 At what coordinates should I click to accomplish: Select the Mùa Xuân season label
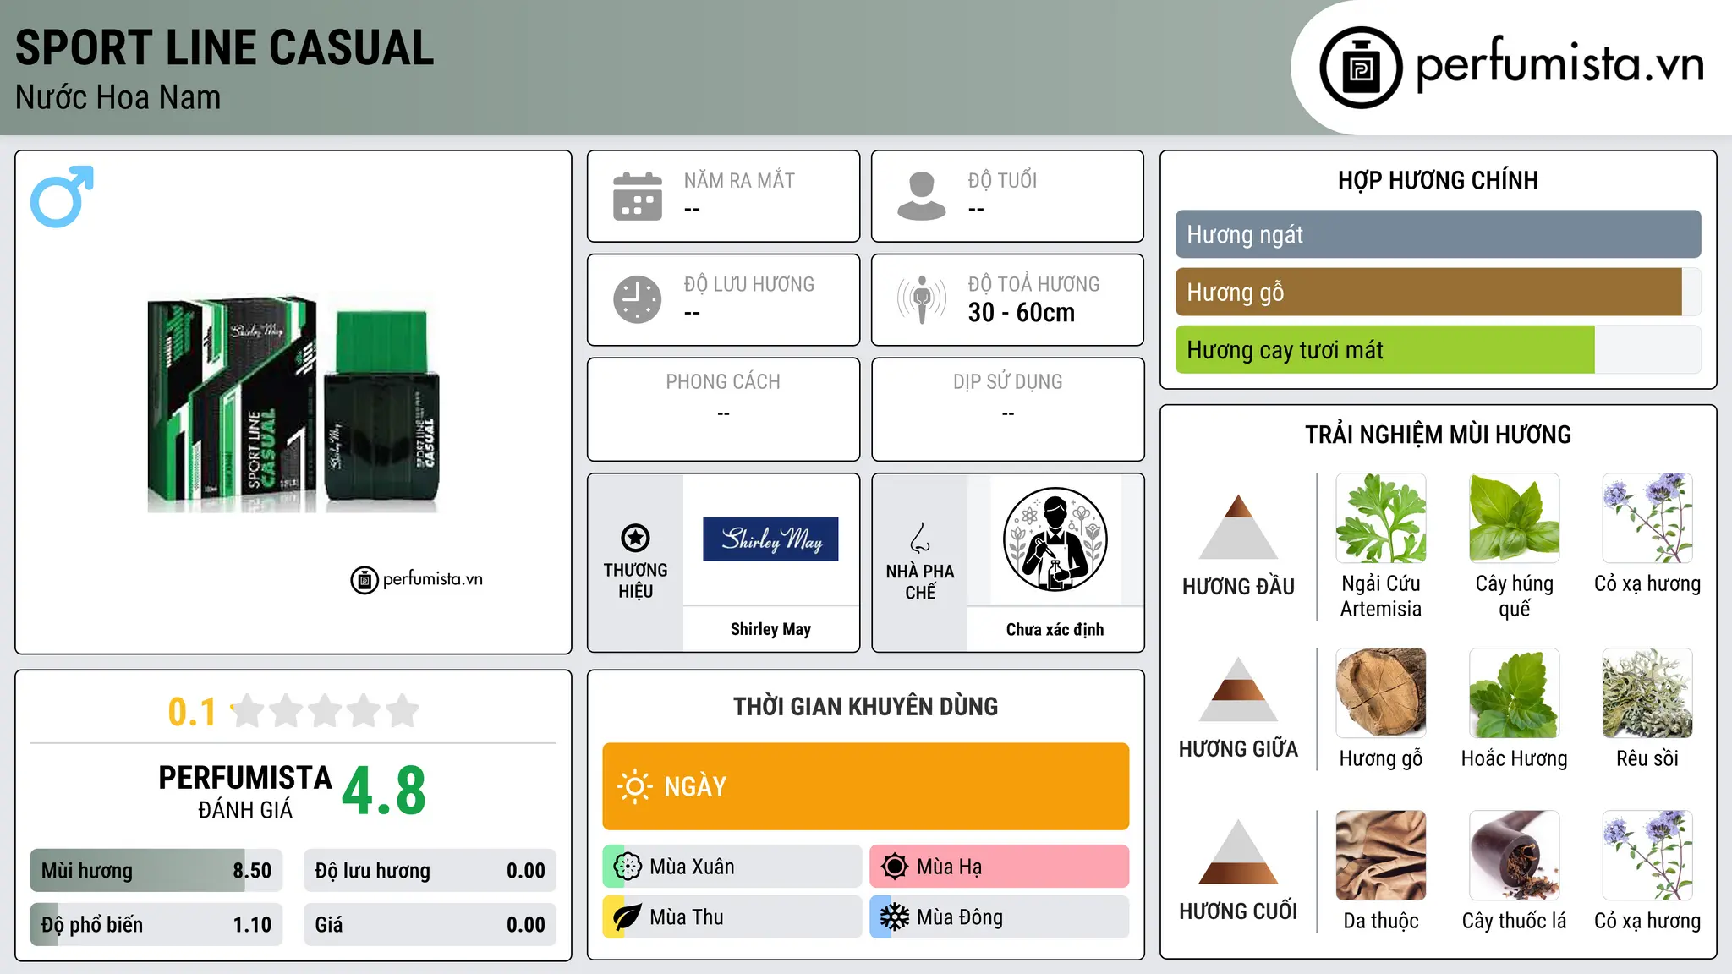(692, 867)
